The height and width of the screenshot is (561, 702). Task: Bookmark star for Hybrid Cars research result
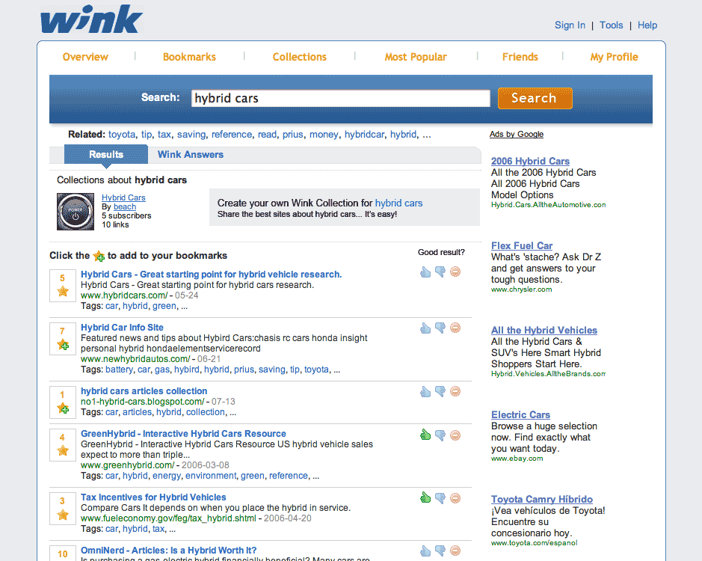tap(63, 291)
